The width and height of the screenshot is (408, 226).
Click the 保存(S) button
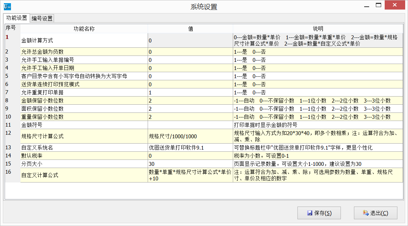click(x=319, y=213)
